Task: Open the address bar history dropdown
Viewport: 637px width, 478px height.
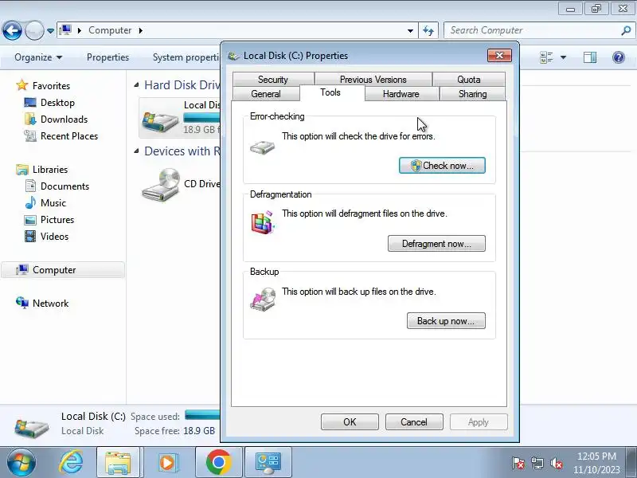Action: click(x=410, y=31)
